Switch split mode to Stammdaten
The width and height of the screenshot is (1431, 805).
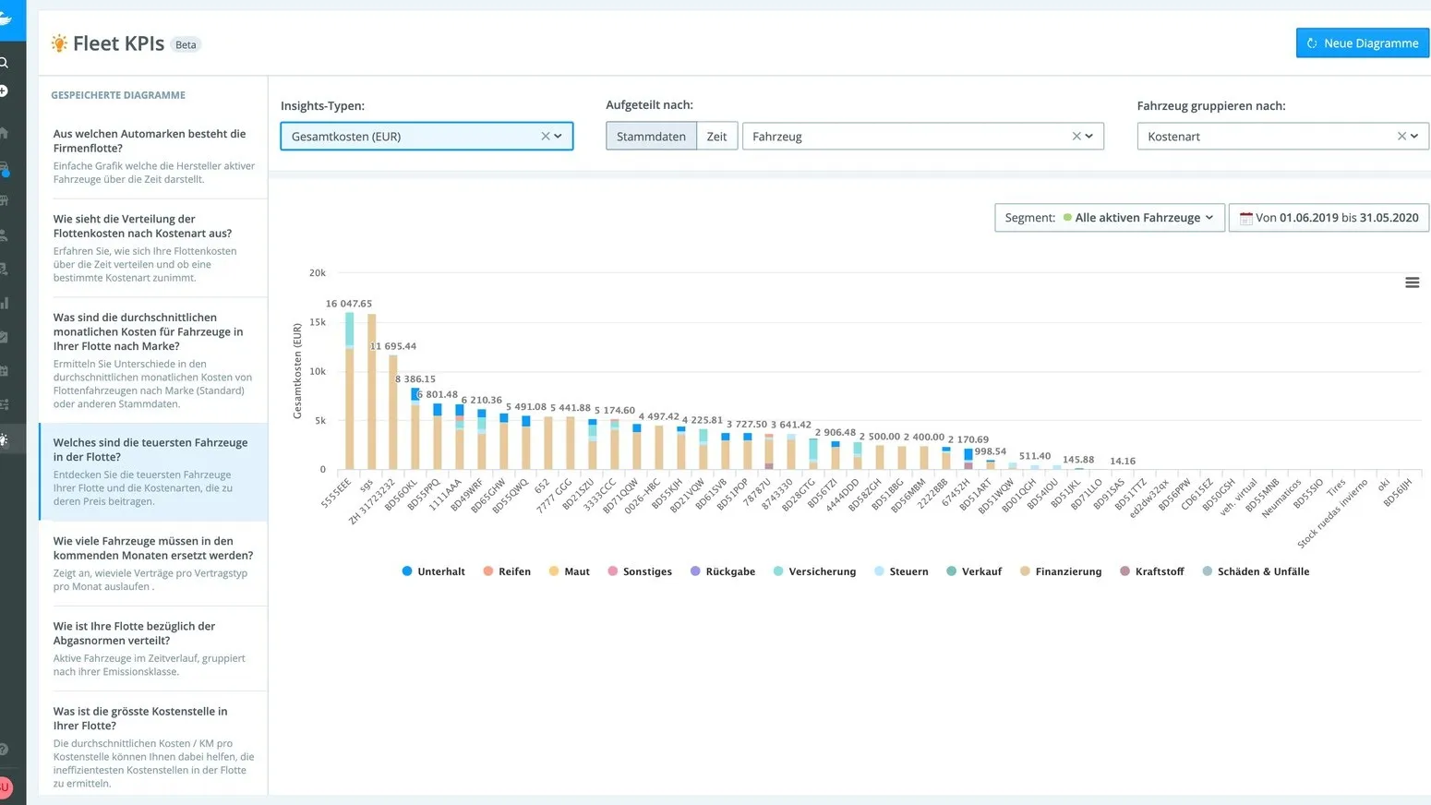651,137
